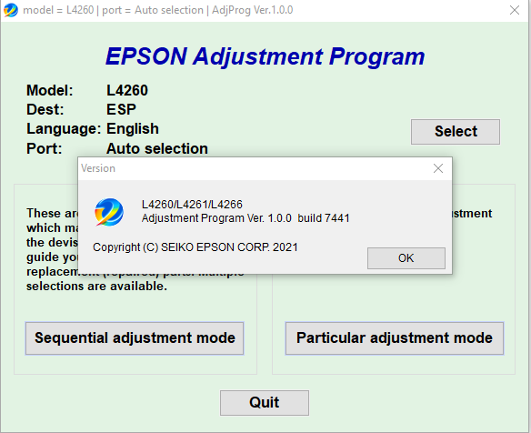Image resolution: width=531 pixels, height=433 pixels.
Task: Click the SEIKO EPSON copyright notice
Action: (x=195, y=247)
